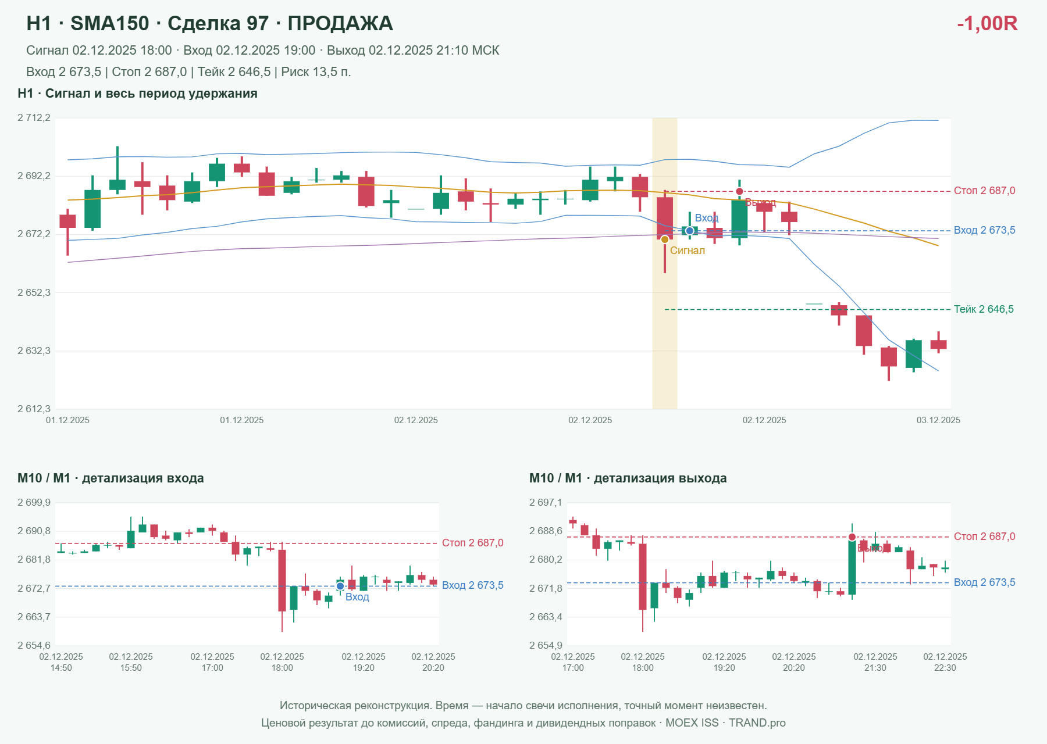This screenshot has height=744, width=1047.
Task: Click the 'Историческая реконструкция' disclaimer line
Action: (x=523, y=706)
